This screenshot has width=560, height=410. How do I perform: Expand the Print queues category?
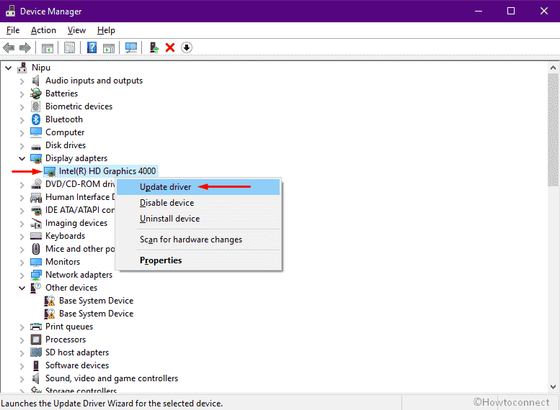22,327
